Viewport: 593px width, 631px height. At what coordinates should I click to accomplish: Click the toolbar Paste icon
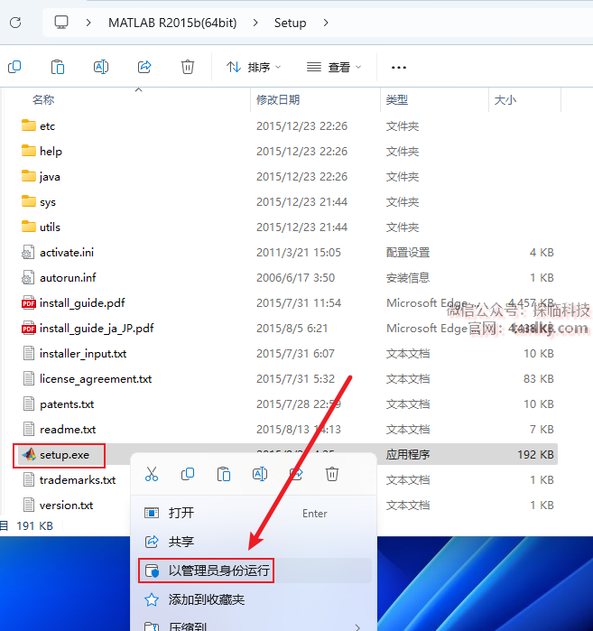click(x=58, y=67)
